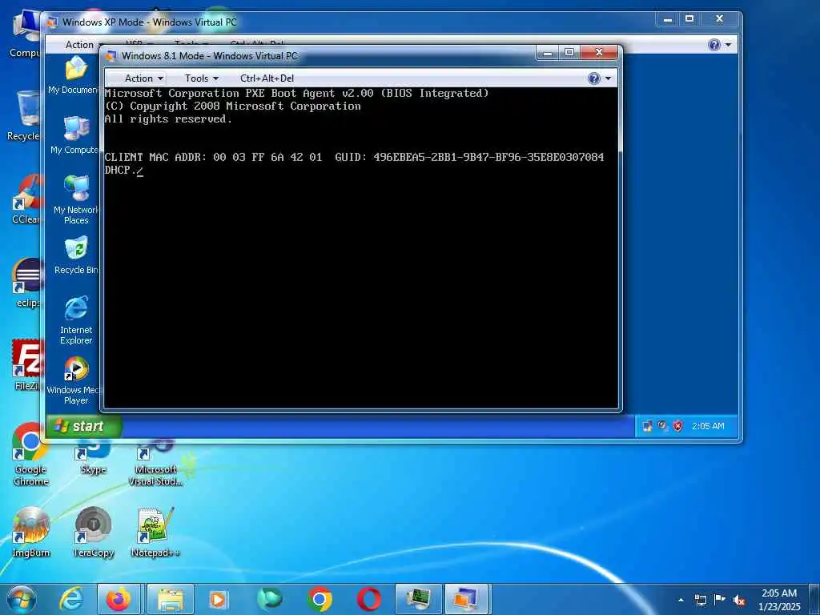Open My Computer icon on XP desktop
The image size is (820, 615).
[75, 135]
